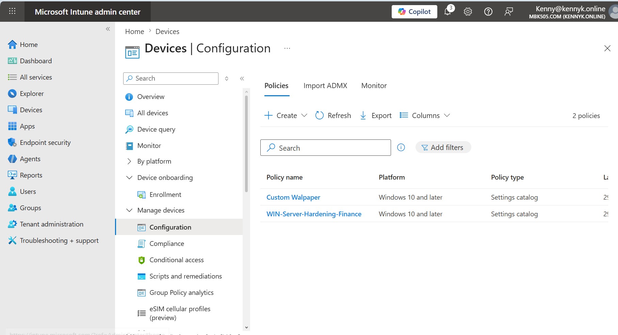Viewport: 618px width, 335px height.
Task: Open the ellipsis menu beside Configuration title
Action: coord(287,48)
